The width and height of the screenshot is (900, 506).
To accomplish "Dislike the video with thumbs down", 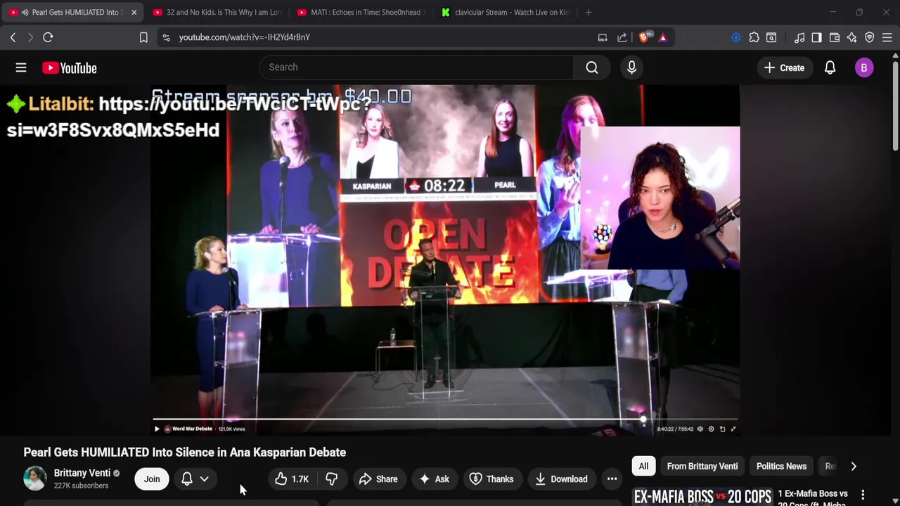I will (331, 479).
